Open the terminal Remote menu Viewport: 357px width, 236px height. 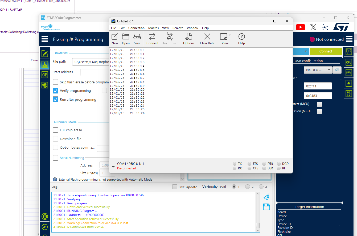pos(178,28)
